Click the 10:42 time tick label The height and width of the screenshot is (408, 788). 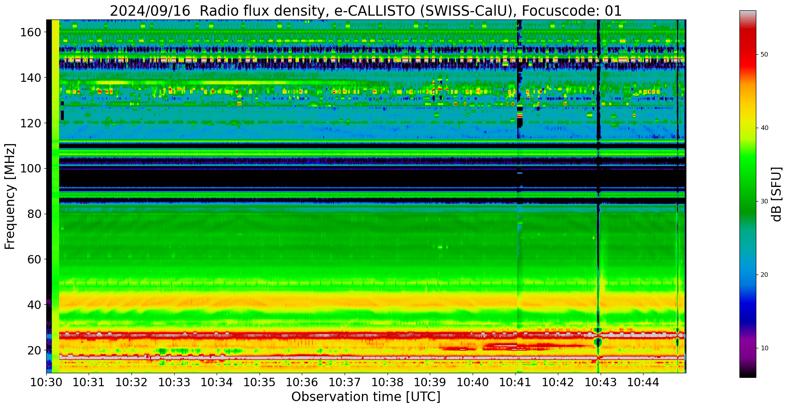(x=558, y=382)
